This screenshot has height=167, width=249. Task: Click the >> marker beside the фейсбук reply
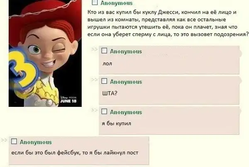pos(4,140)
